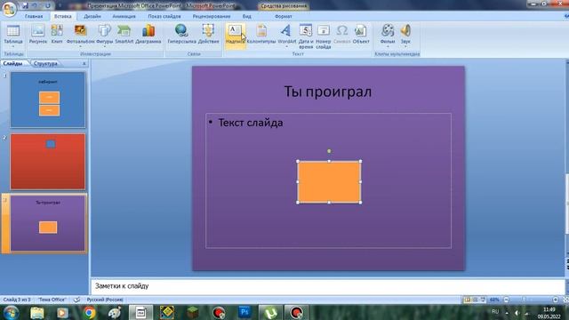
Task: Select blue slide 1 thumbnail
Action: click(x=48, y=100)
